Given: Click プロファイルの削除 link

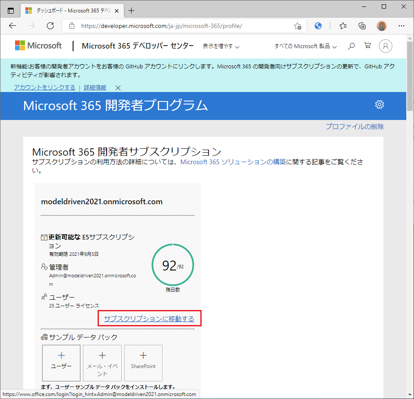Looking at the screenshot, I should (x=355, y=126).
